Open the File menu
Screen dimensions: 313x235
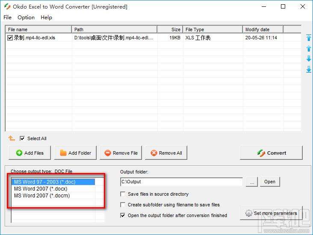point(7,18)
